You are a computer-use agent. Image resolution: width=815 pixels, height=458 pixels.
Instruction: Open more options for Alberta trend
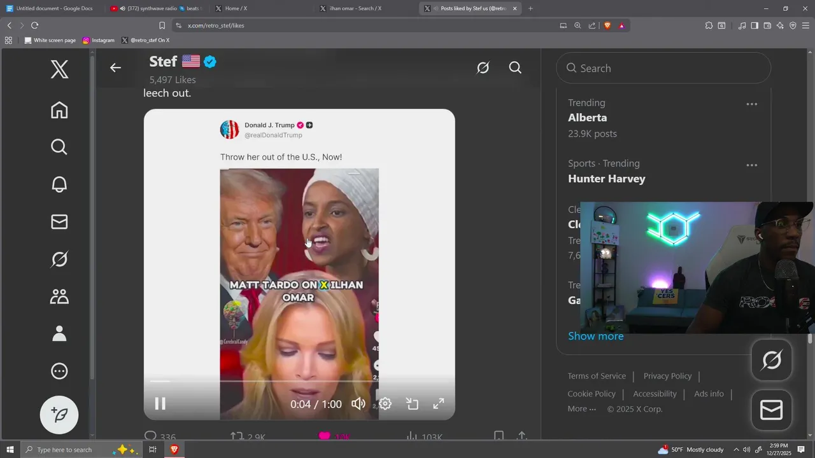[752, 104]
